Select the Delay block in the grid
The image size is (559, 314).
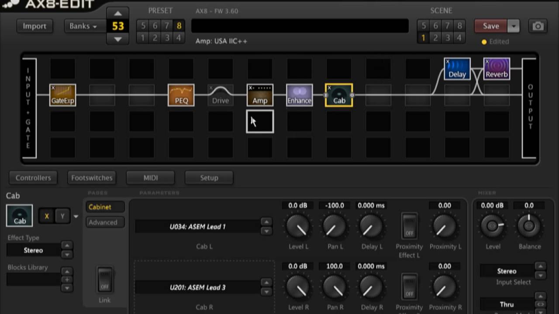point(457,69)
